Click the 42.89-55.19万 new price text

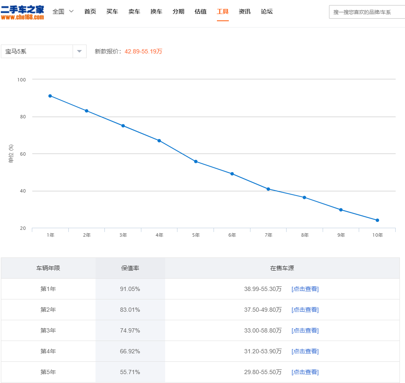point(143,51)
